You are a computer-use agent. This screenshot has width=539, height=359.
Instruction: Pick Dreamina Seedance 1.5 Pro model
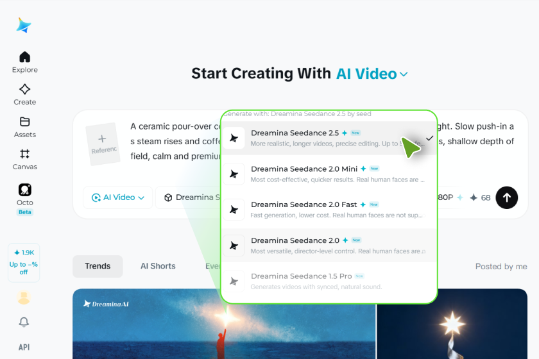(x=329, y=281)
